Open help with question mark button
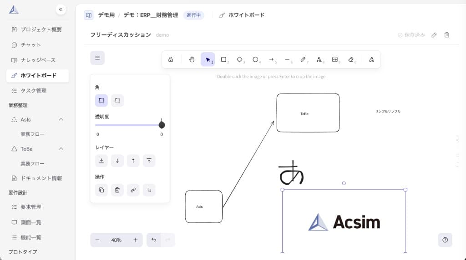This screenshot has height=260, width=466. click(445, 240)
